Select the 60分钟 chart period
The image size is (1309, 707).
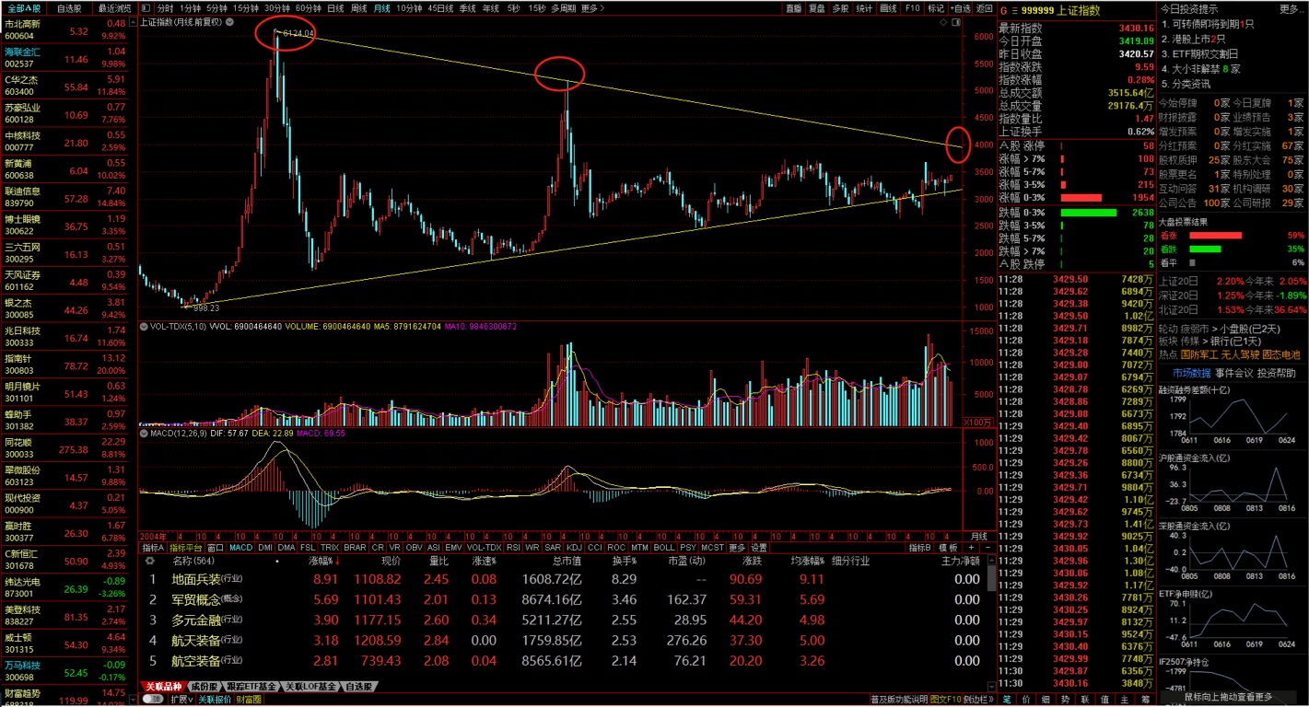pyautogui.click(x=308, y=7)
